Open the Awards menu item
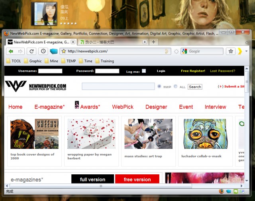This screenshot has height=201, width=255. click(90, 107)
